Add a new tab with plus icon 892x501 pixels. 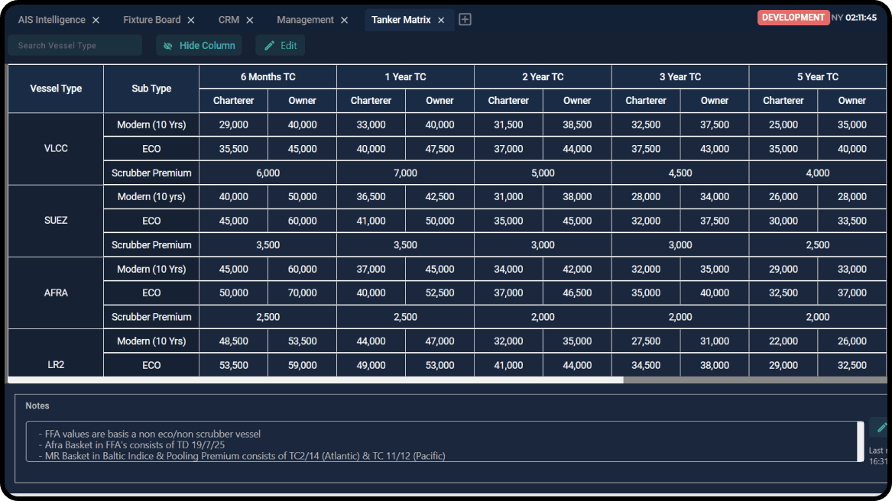click(465, 19)
